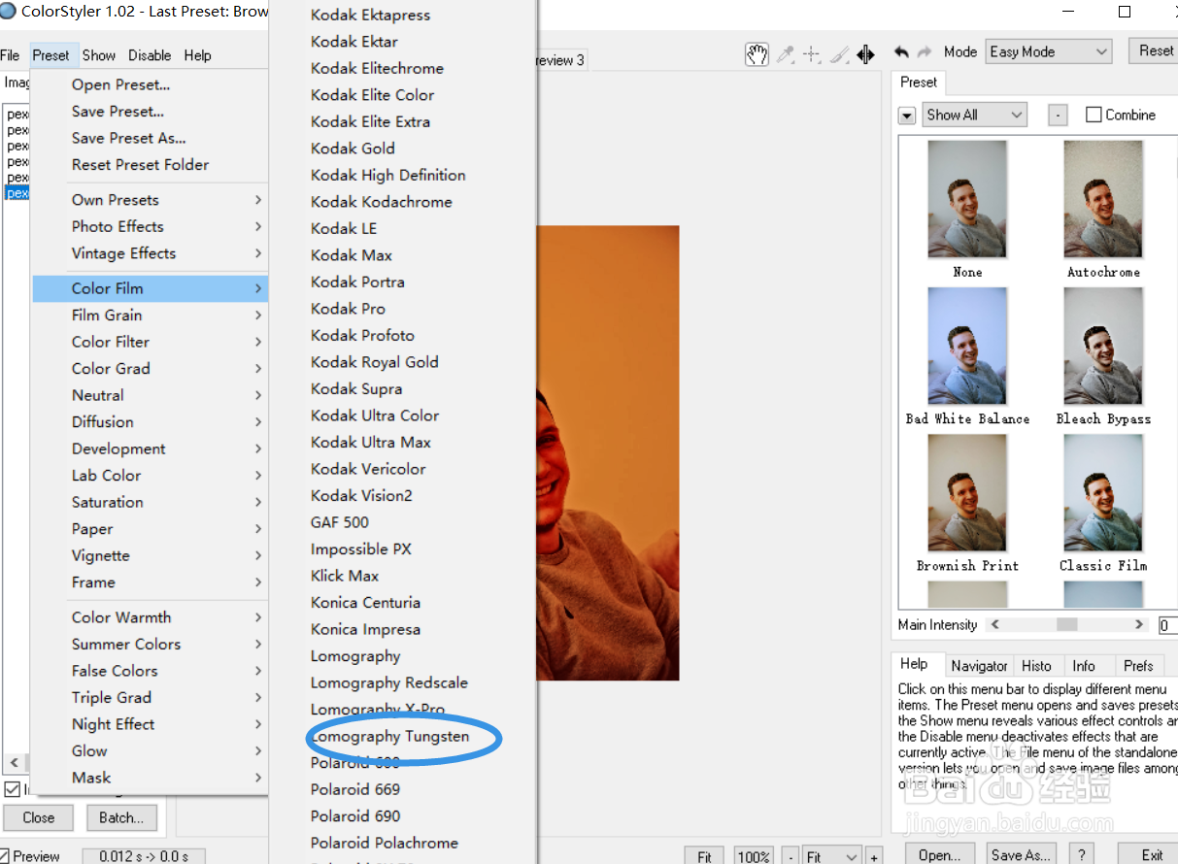Select Konica Centuria film preset
Image resolution: width=1178 pixels, height=864 pixels.
click(x=403, y=602)
